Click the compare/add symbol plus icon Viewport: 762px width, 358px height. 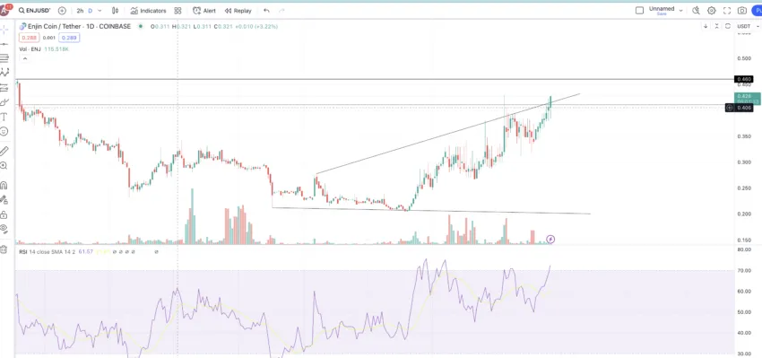click(62, 11)
